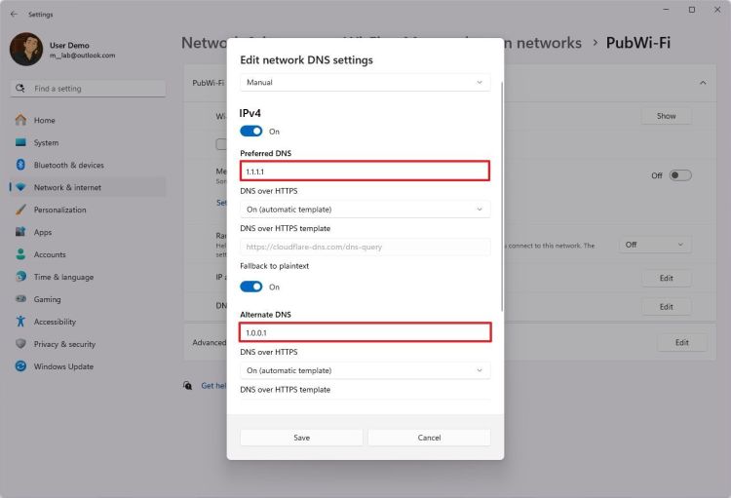This screenshot has height=498, width=731.
Task: Click the Preferred DNS input field
Action: click(x=365, y=172)
